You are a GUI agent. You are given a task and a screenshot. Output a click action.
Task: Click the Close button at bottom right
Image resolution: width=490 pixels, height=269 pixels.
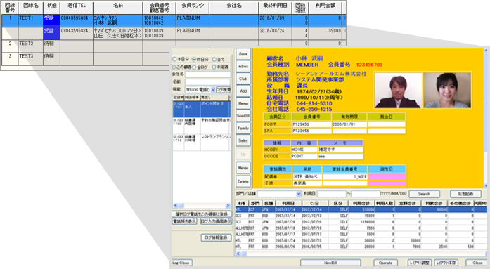coord(477,263)
